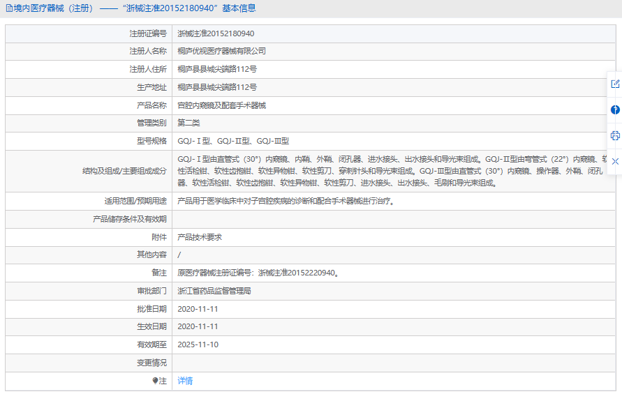Click management class value 第二类
The height and width of the screenshot is (394, 622).
[188, 123]
